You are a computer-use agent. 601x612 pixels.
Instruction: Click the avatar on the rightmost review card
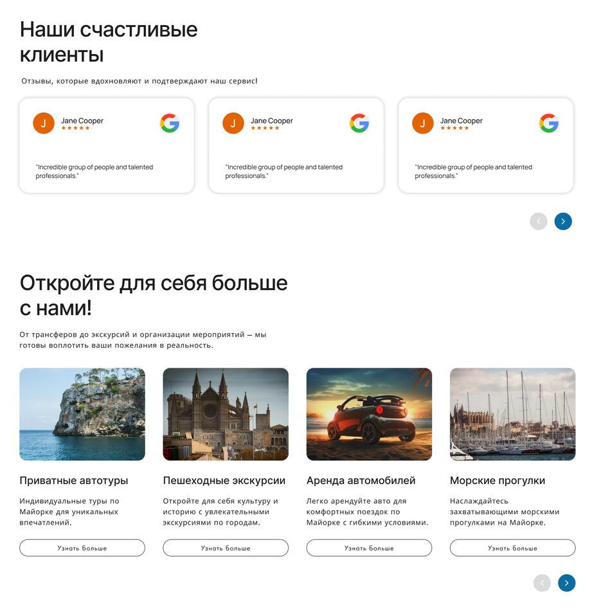pos(422,123)
